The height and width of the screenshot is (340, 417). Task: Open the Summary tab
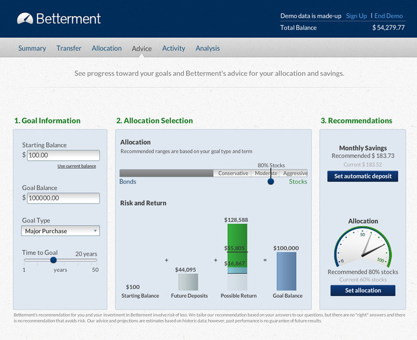coord(32,49)
